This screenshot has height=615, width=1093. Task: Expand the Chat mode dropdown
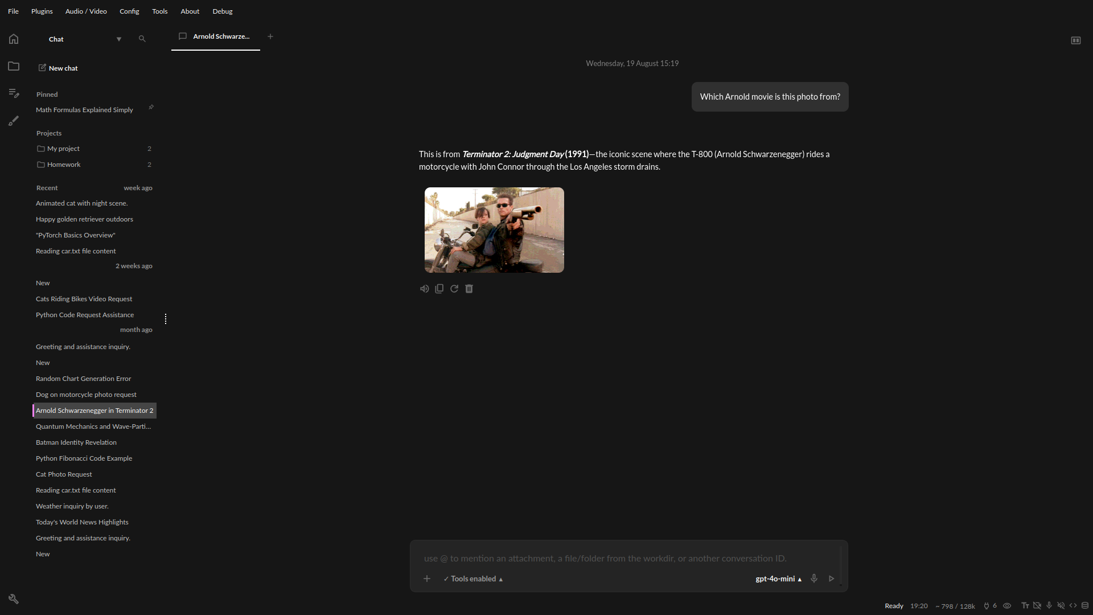click(x=119, y=39)
